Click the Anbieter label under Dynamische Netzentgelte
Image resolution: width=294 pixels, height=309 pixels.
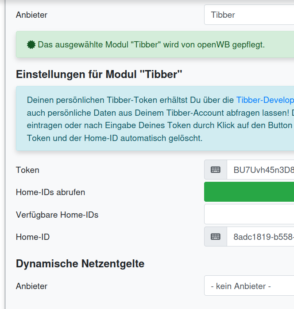click(31, 286)
